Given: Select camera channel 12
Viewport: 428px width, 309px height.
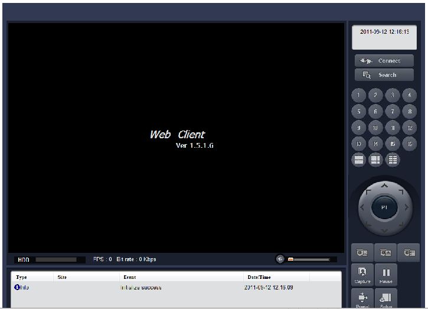Looking at the screenshot, I should click(410, 128).
